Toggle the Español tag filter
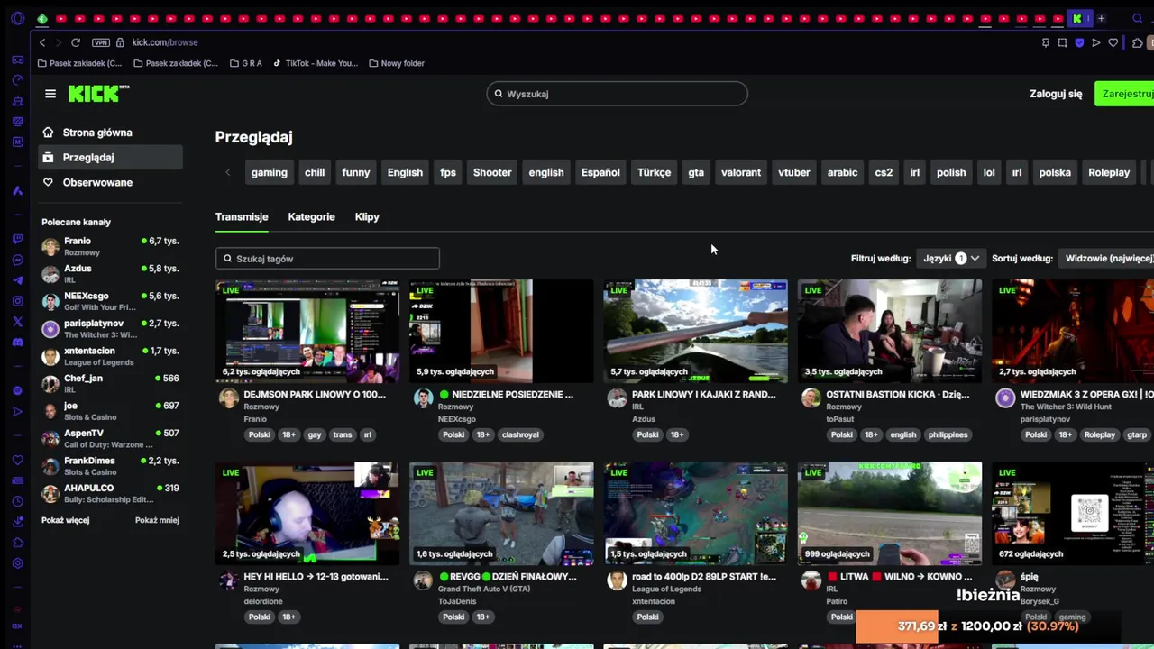This screenshot has width=1154, height=649. click(x=600, y=172)
